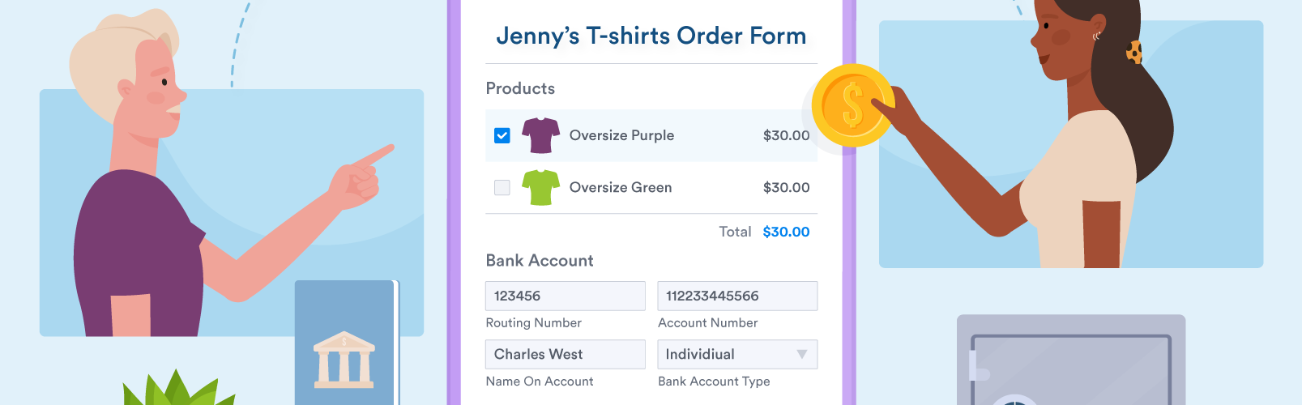
Task: Click the Oversize Purple product label
Action: [x=621, y=135]
